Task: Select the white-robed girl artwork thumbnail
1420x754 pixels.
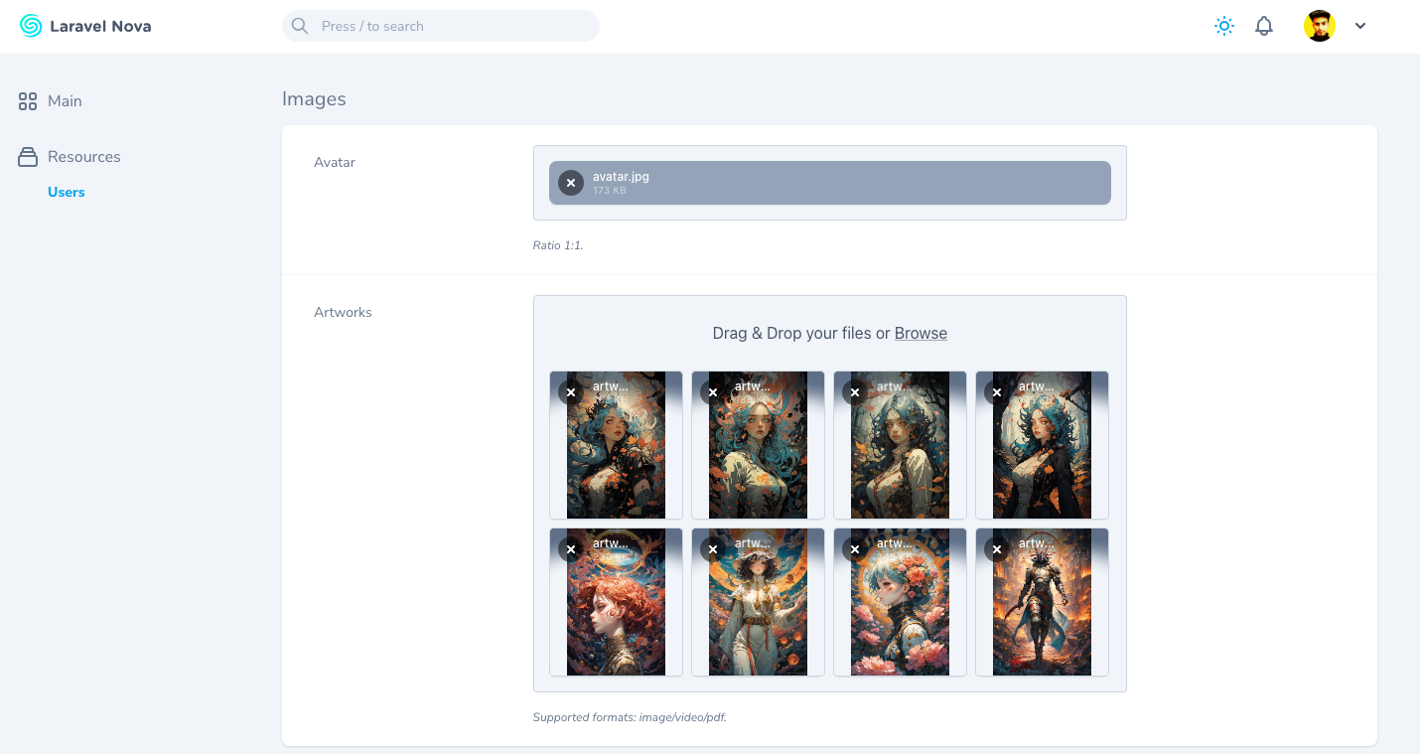Action: click(x=758, y=616)
